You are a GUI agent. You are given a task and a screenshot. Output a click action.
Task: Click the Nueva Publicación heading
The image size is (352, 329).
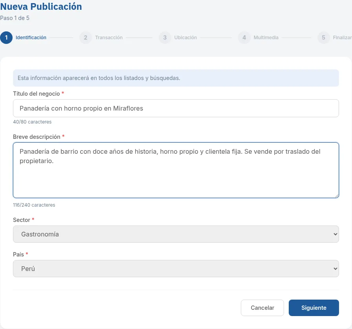click(41, 7)
